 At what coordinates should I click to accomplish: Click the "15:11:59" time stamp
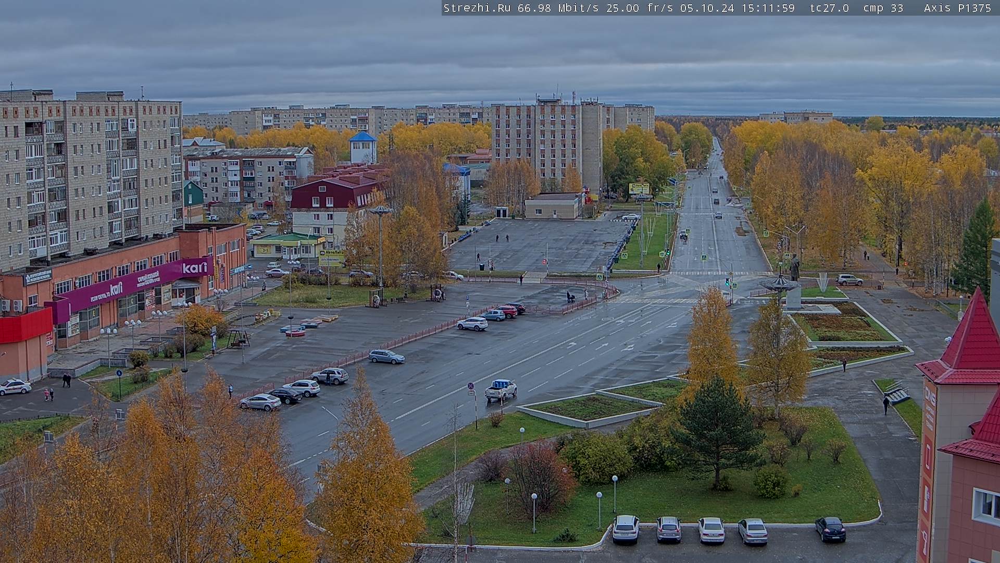point(768,8)
